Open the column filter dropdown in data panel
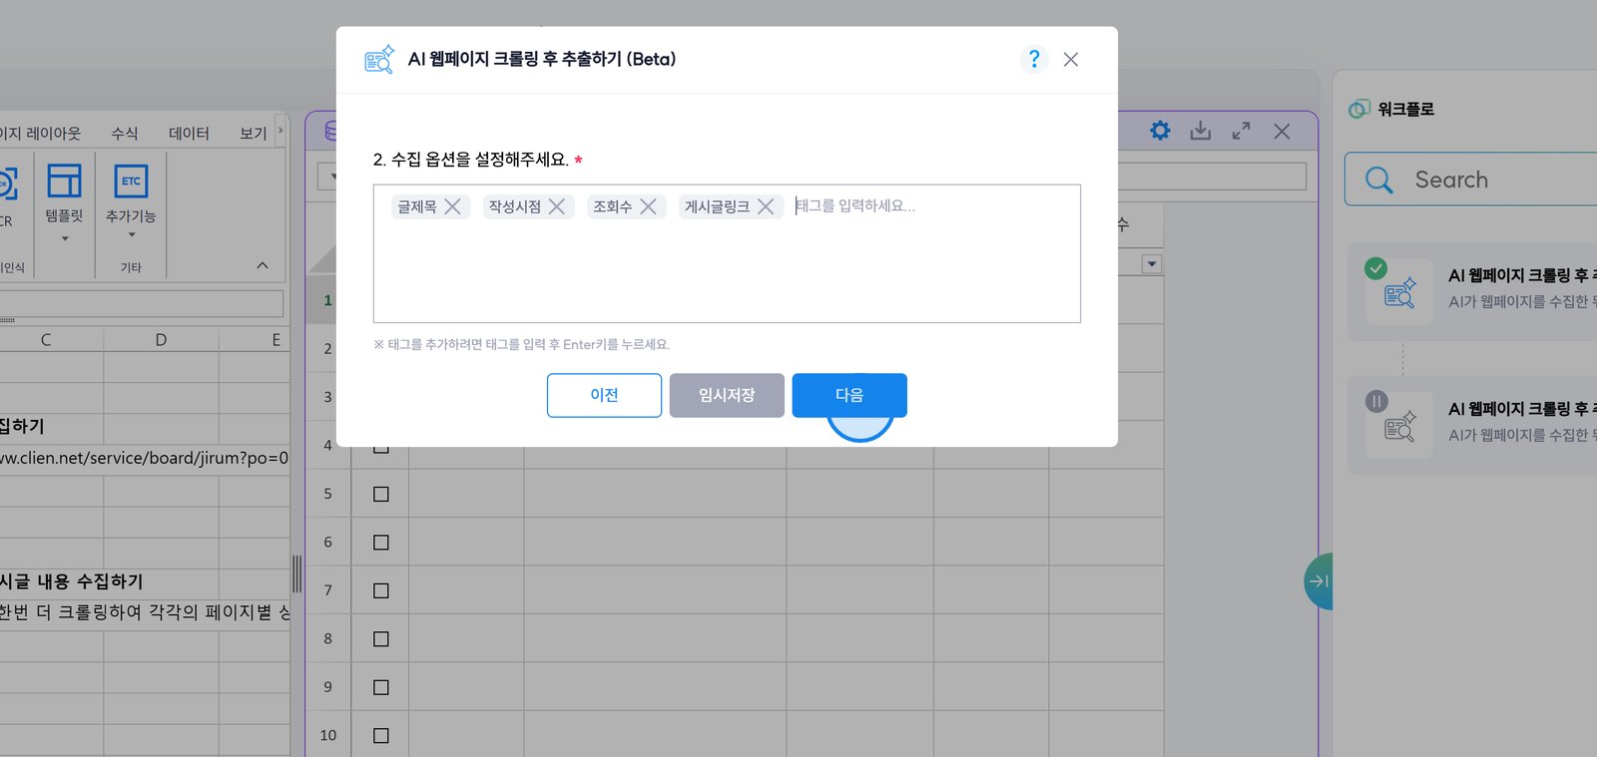Viewport: 1597px width, 757px height. [x=1152, y=264]
